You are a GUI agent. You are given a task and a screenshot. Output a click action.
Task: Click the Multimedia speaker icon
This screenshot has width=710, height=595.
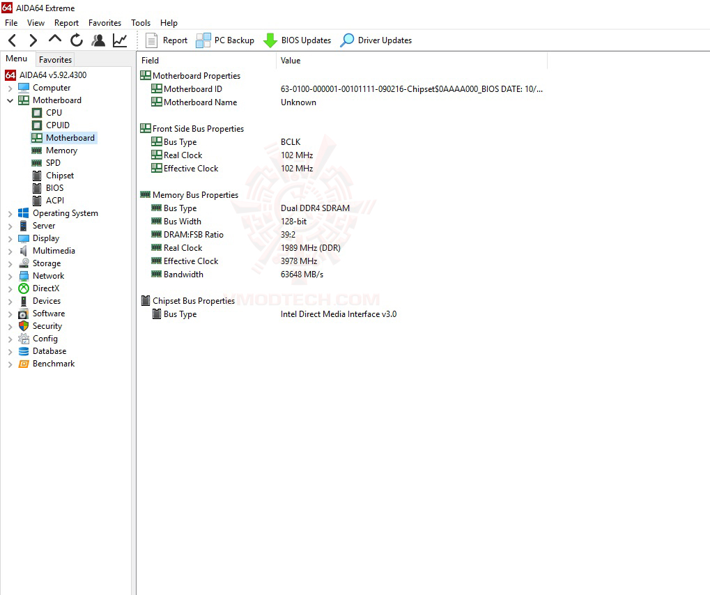[x=24, y=251]
